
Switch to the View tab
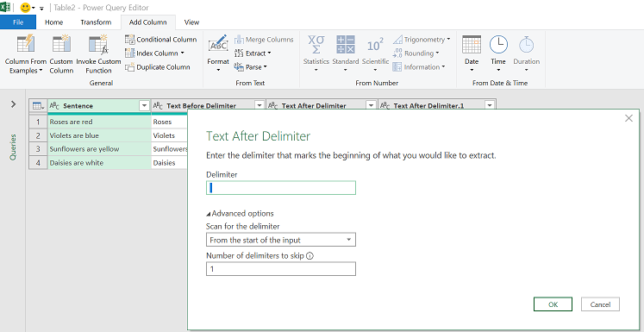pyautogui.click(x=191, y=22)
